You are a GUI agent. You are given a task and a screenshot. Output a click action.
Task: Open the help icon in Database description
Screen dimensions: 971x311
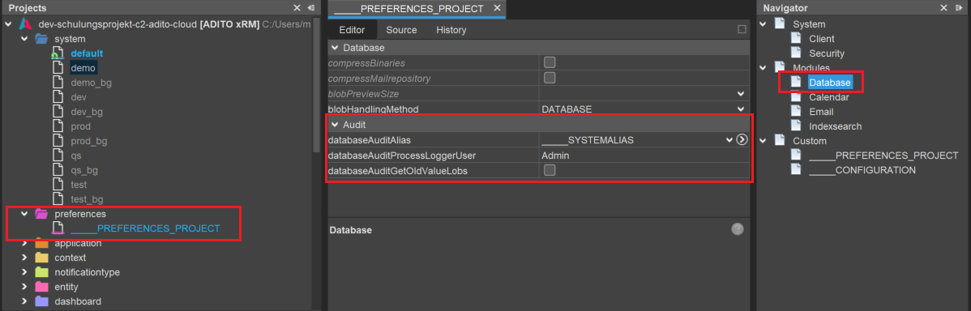[x=737, y=229]
